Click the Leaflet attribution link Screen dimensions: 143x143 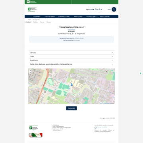[100, 103]
